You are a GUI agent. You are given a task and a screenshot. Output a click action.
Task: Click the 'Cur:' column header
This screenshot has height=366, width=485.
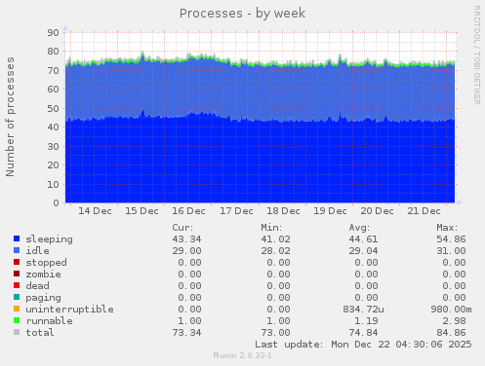182,228
